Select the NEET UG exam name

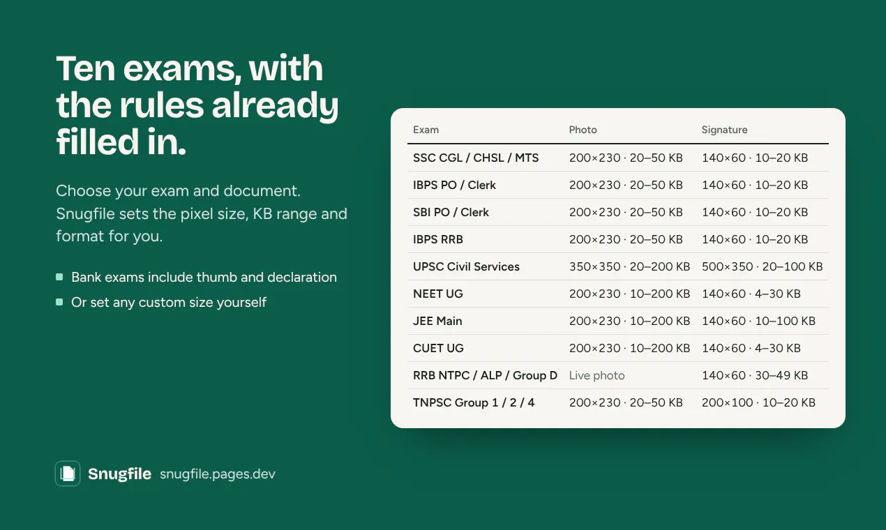click(438, 294)
